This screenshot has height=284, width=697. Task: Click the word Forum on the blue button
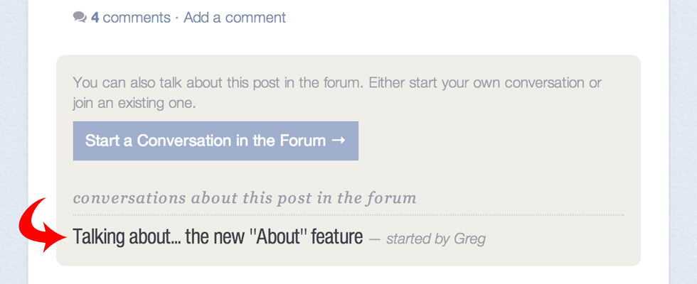(303, 141)
